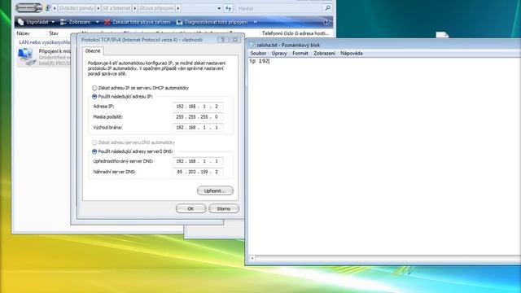Click the Upřesnit... button
This screenshot has width=521, height=293.
[215, 190]
